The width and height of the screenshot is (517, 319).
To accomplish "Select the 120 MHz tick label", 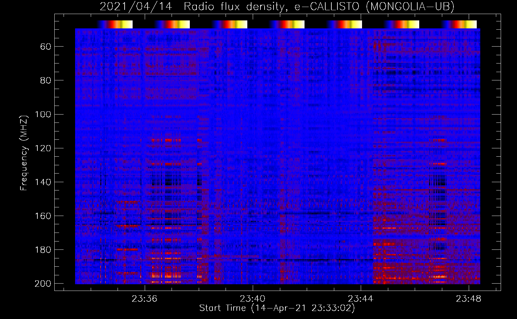I will (x=43, y=148).
